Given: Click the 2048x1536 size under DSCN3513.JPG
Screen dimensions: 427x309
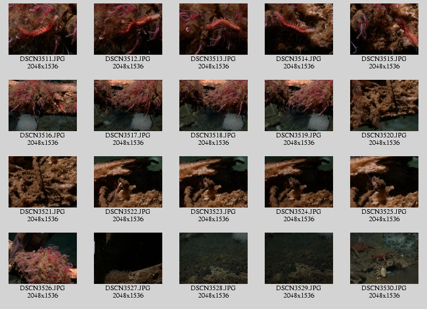Looking at the screenshot, I should pos(213,66).
